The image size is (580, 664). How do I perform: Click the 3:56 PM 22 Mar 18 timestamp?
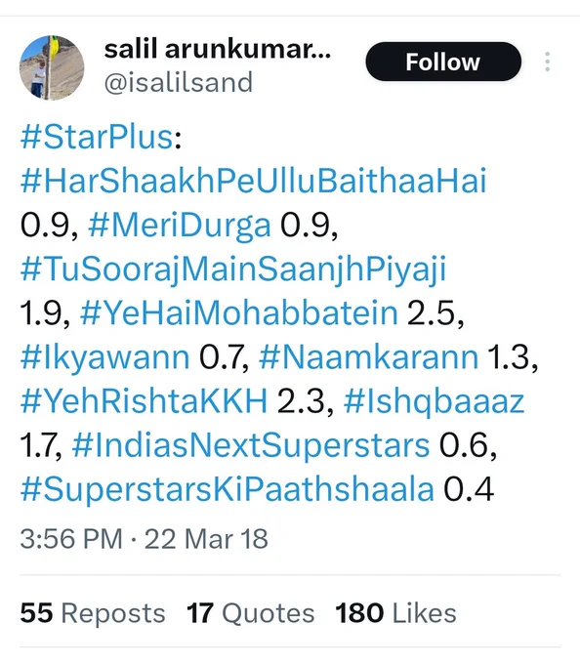[144, 539]
